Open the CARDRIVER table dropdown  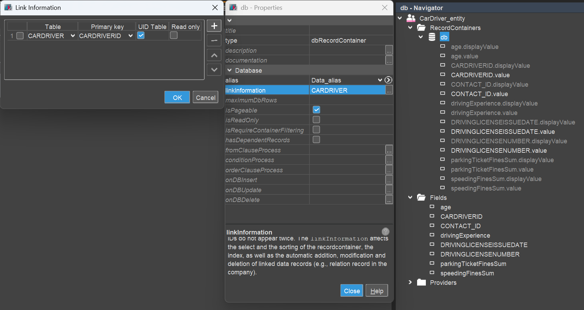tap(73, 36)
